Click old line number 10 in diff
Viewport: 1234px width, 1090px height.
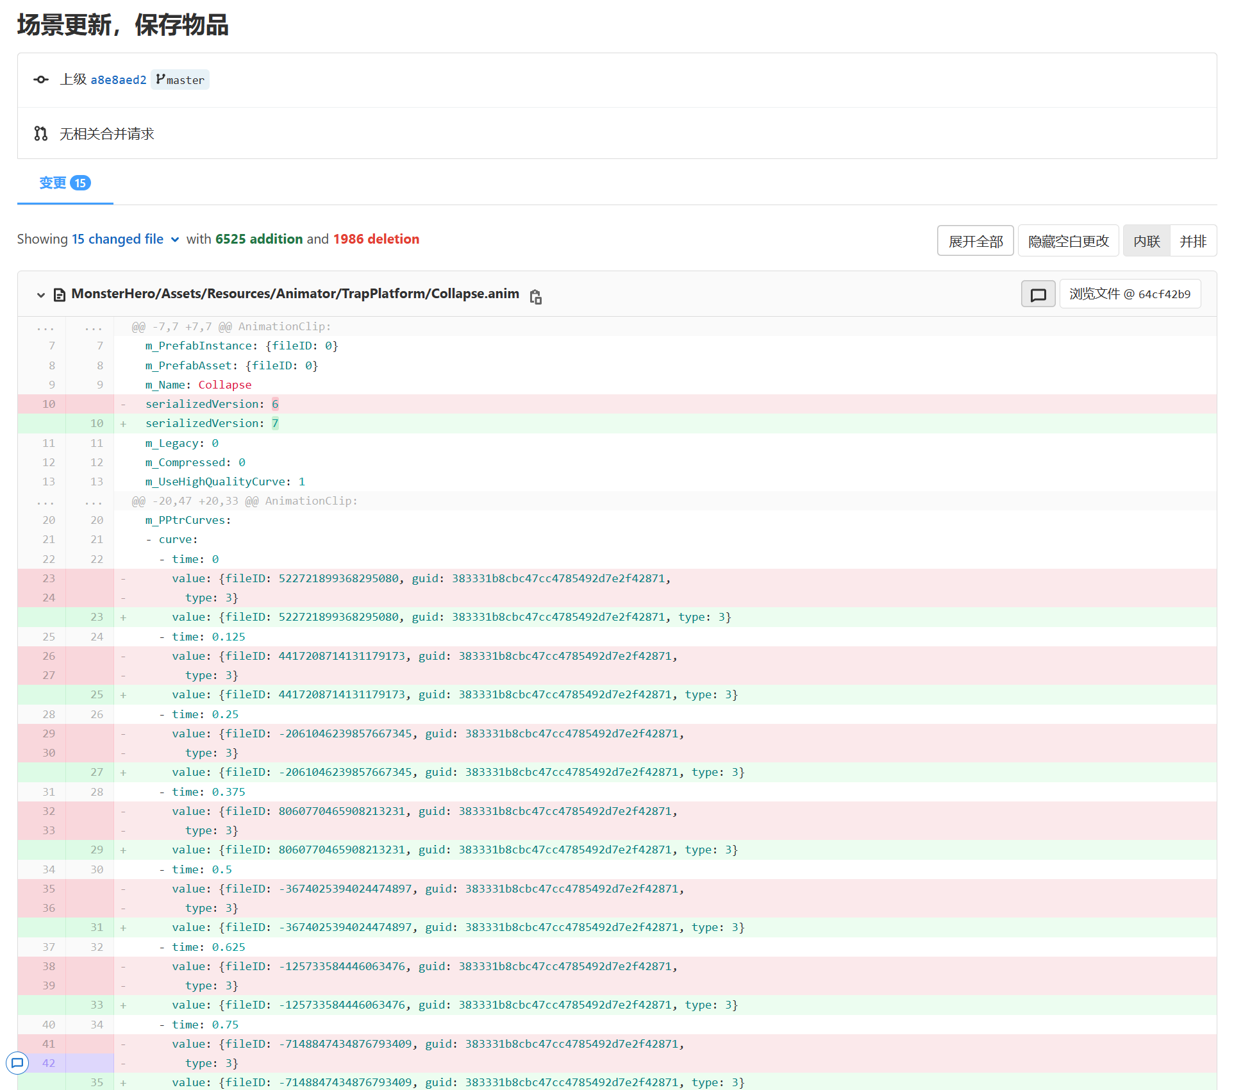pos(49,404)
